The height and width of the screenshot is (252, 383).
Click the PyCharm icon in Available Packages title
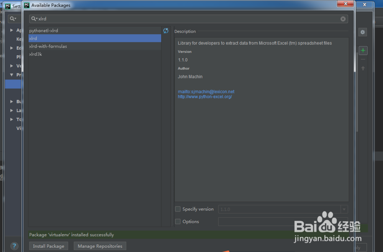[x=27, y=5]
